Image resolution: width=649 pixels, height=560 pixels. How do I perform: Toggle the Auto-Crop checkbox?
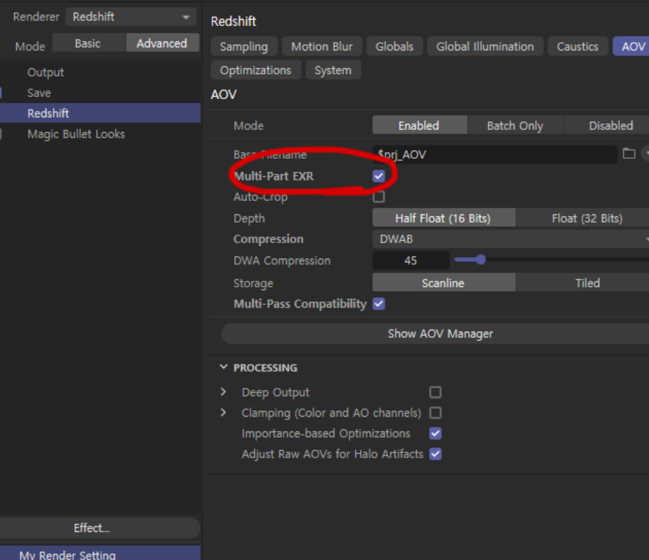(x=379, y=197)
